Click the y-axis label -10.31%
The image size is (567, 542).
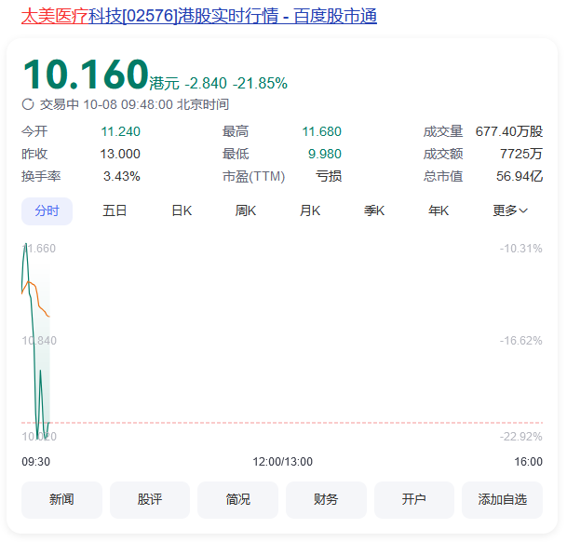tap(520, 249)
